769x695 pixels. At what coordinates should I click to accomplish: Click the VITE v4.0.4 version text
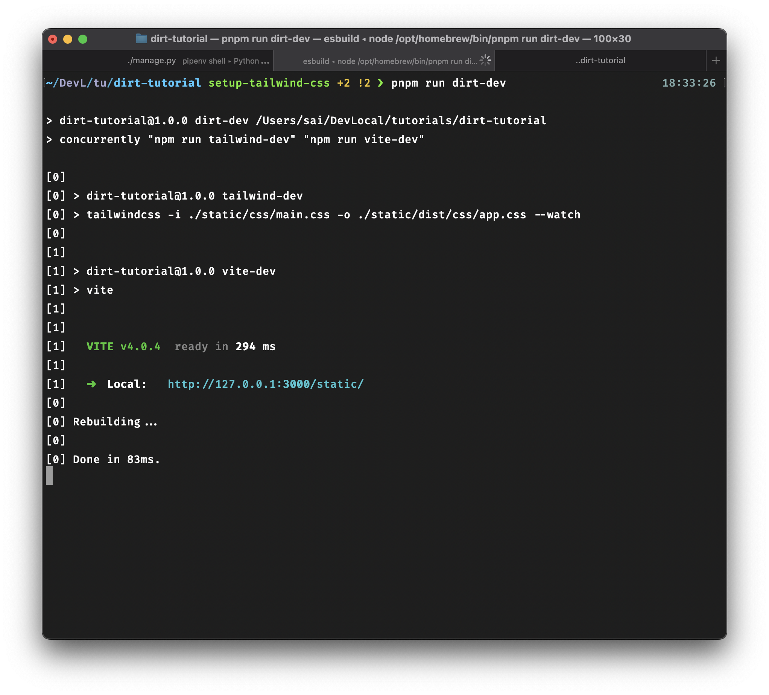pyautogui.click(x=123, y=346)
